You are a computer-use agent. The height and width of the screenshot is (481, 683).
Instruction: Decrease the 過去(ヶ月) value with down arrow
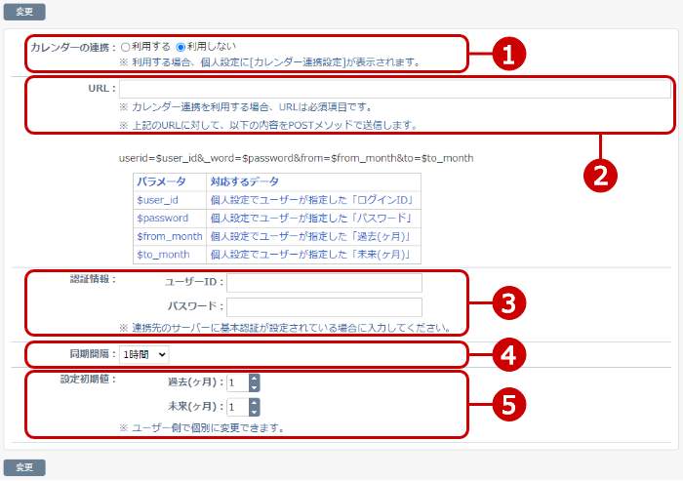(x=255, y=387)
